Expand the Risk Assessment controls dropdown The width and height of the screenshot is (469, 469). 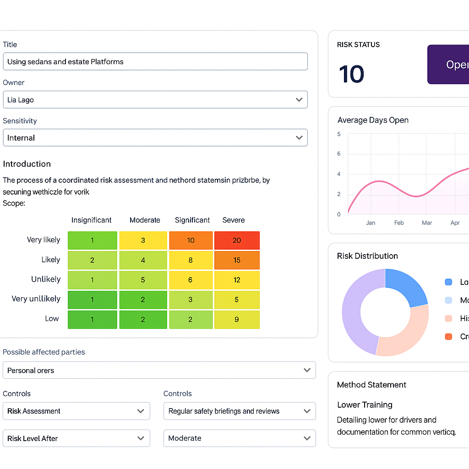pyautogui.click(x=76, y=411)
